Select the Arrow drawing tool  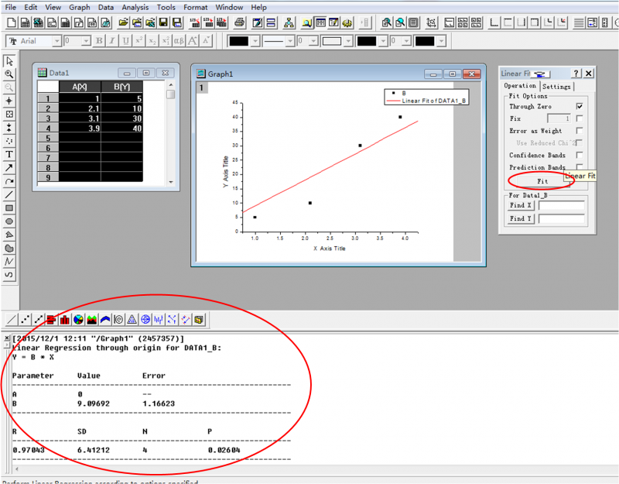(9, 167)
